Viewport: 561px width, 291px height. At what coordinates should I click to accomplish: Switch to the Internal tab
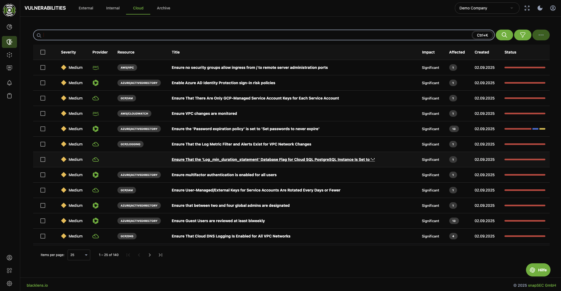pyautogui.click(x=113, y=8)
